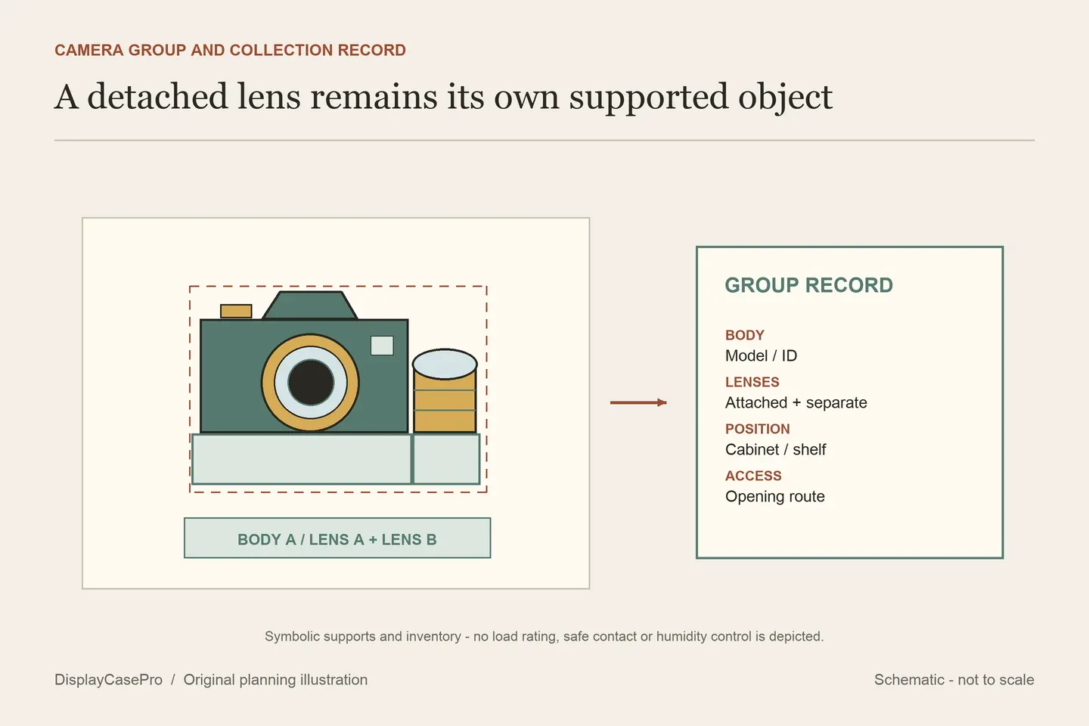Click the wide support block under camera body
This screenshot has height=726, width=1089.
coord(302,459)
